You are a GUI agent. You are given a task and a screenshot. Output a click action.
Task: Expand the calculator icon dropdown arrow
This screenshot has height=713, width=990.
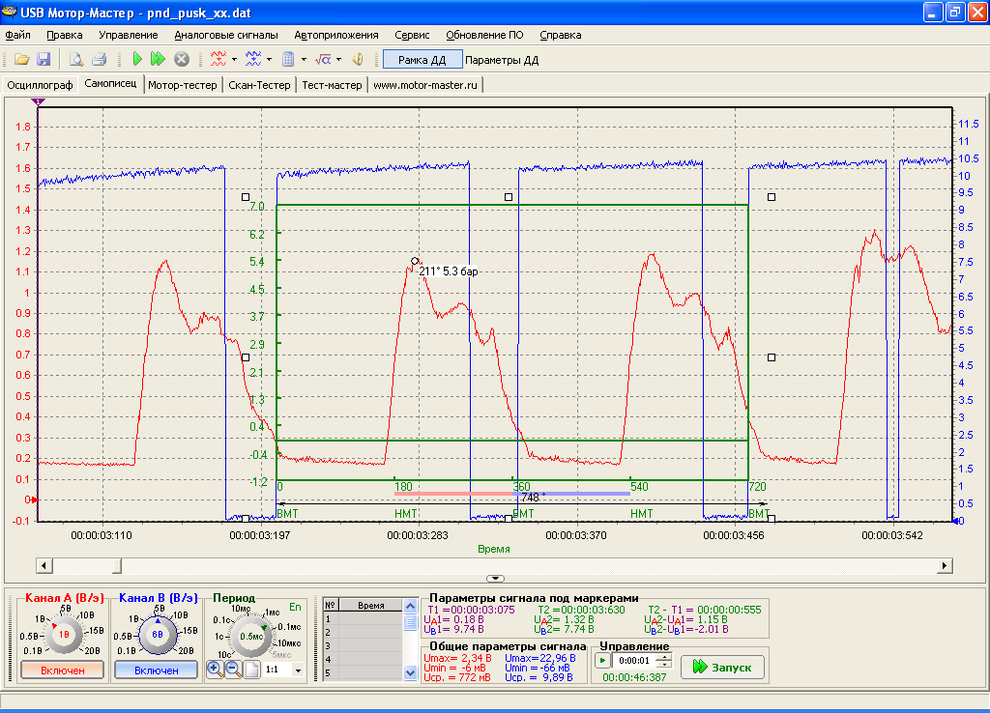(x=304, y=60)
